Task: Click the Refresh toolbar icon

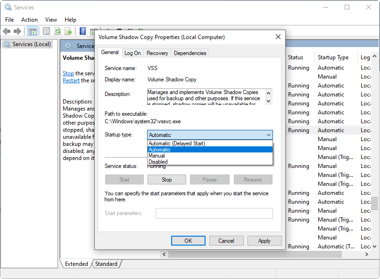Action: coord(58,31)
